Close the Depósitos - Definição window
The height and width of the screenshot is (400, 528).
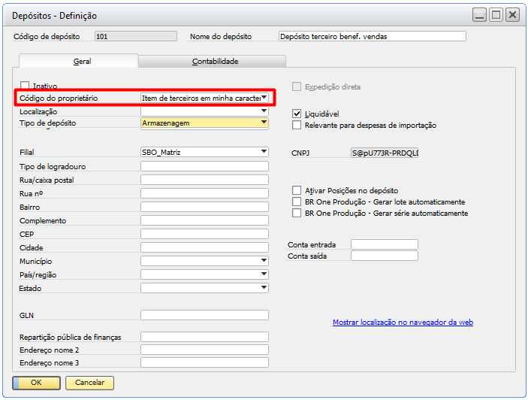point(512,15)
